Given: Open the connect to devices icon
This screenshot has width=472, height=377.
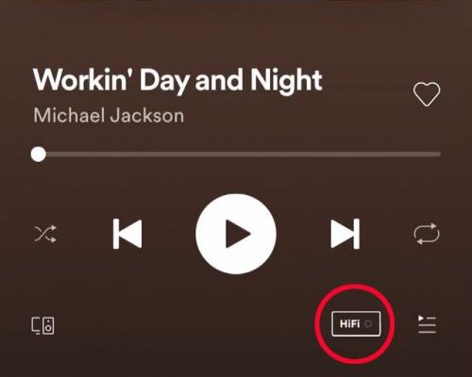Looking at the screenshot, I should click(x=42, y=325).
